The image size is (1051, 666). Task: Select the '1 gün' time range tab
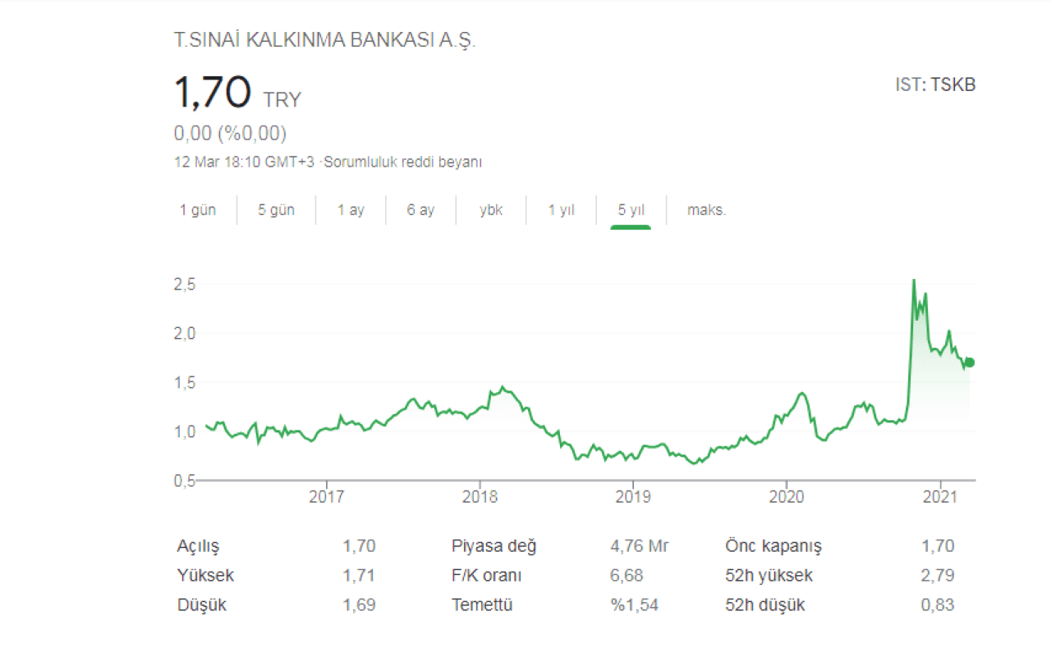[198, 210]
